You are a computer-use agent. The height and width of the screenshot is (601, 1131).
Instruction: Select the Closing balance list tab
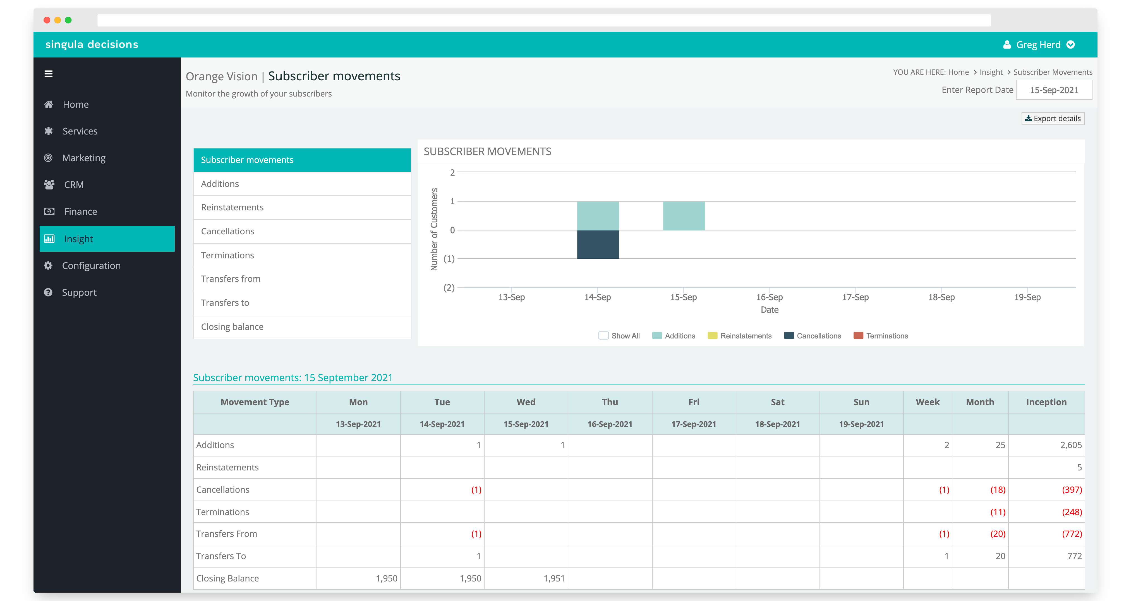302,327
